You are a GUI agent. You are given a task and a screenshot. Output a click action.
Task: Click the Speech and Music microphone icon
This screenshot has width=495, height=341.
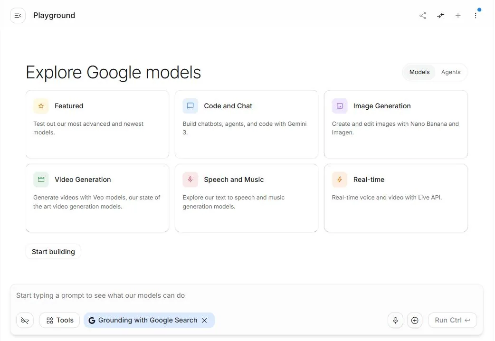click(x=190, y=180)
